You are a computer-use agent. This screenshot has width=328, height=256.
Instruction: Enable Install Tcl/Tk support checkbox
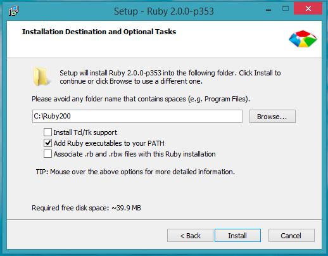click(47, 132)
